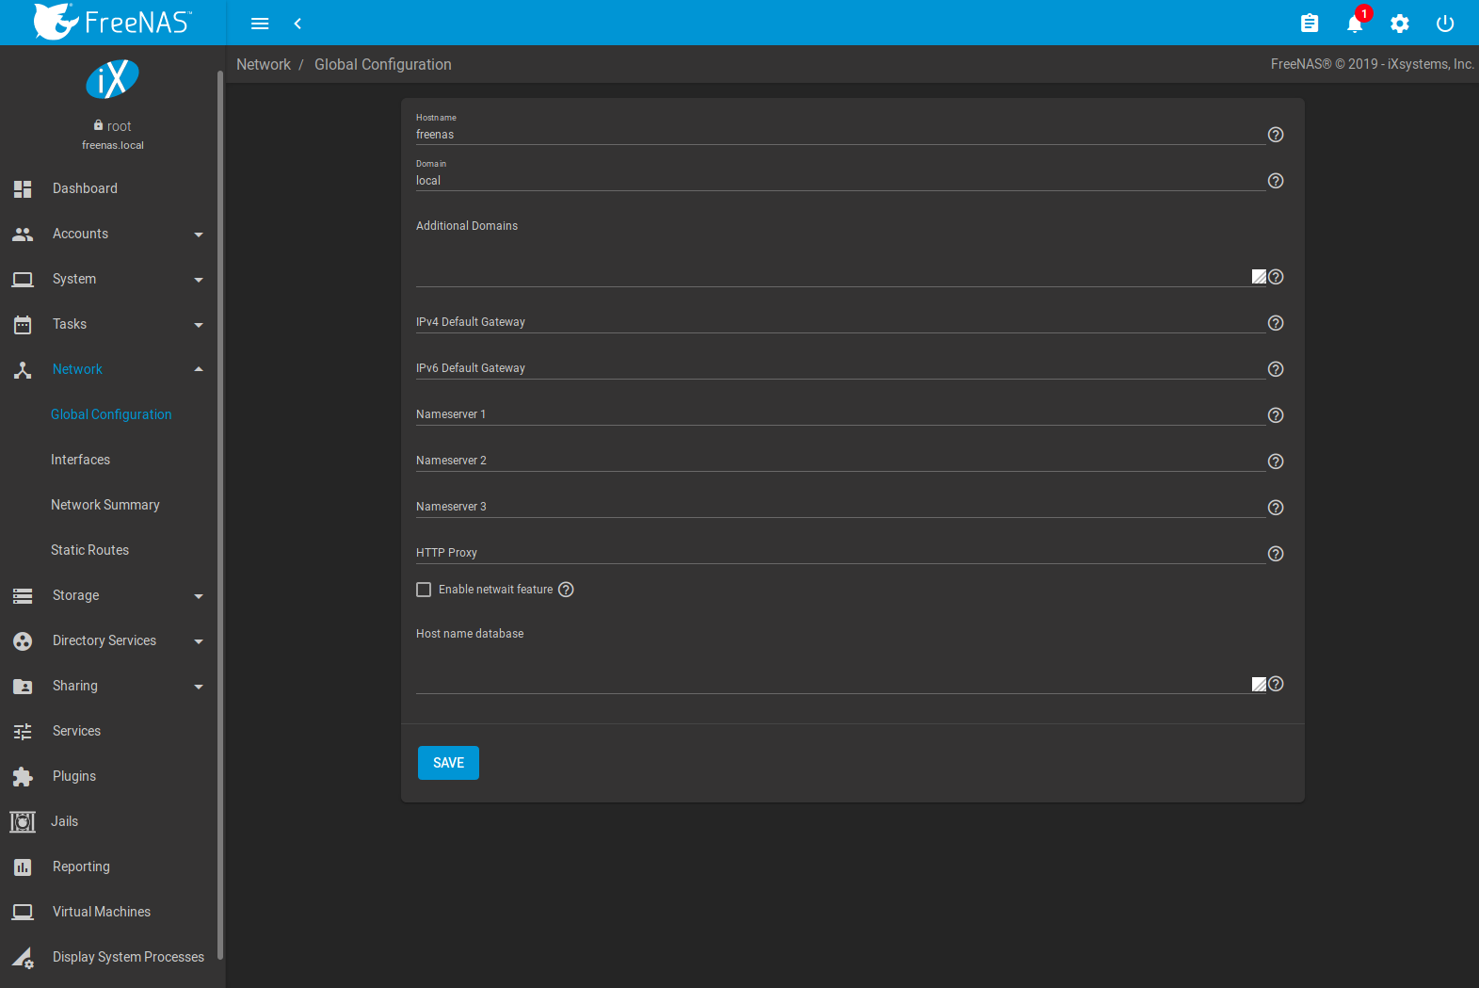The width and height of the screenshot is (1479, 988).
Task: Click the Virtual Machines laptop icon
Action: click(x=23, y=912)
